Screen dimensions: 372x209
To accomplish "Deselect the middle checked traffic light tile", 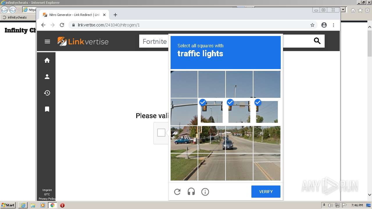I will tap(239, 112).
